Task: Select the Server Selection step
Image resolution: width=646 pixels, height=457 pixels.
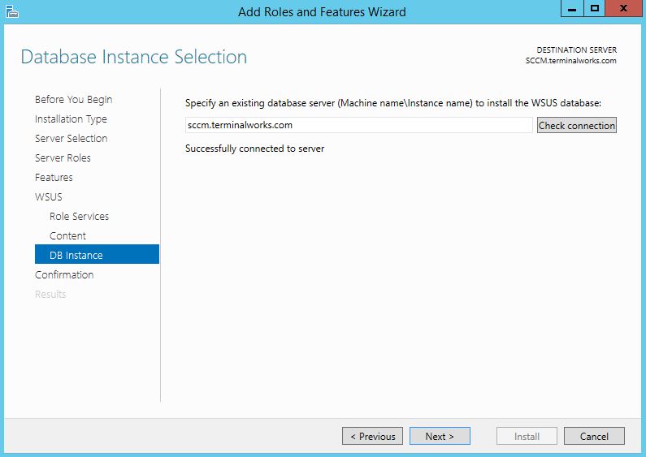Action: click(72, 138)
